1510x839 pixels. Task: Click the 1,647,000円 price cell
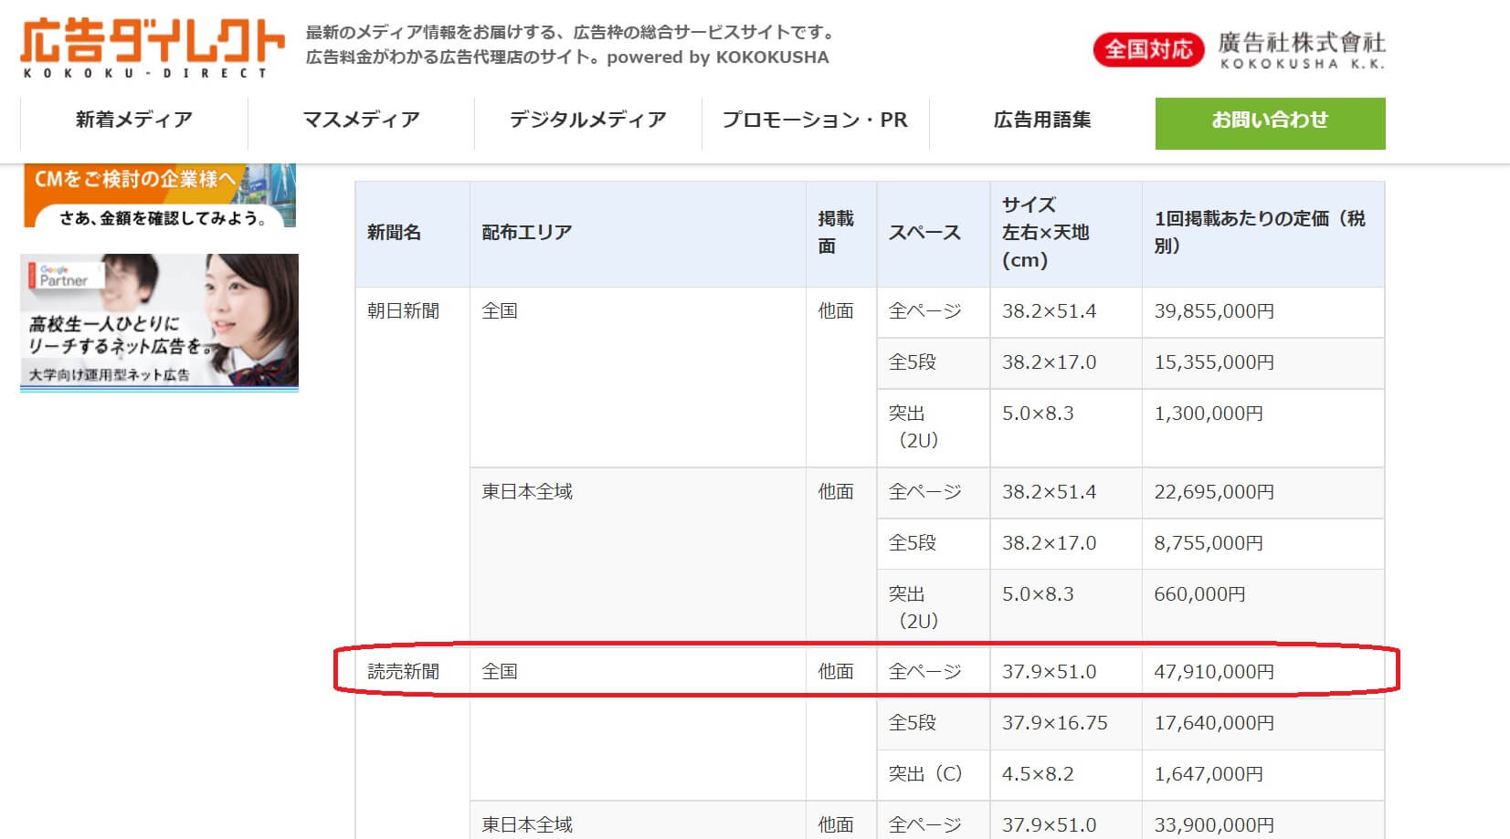[x=1263, y=775]
